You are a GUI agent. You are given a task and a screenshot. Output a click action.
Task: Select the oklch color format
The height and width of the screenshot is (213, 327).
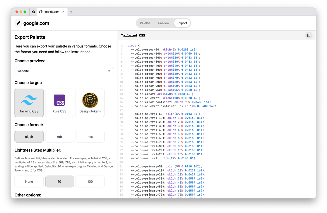29,137
